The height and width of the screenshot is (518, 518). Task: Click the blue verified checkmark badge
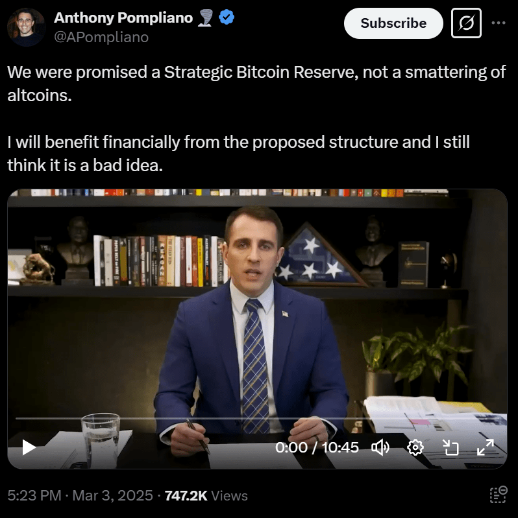click(x=227, y=18)
